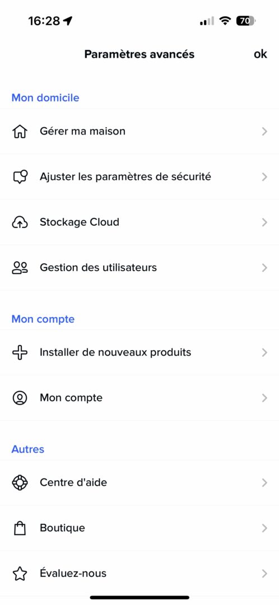
Task: Tap the Évaluez-nous label
Action: 73,574
